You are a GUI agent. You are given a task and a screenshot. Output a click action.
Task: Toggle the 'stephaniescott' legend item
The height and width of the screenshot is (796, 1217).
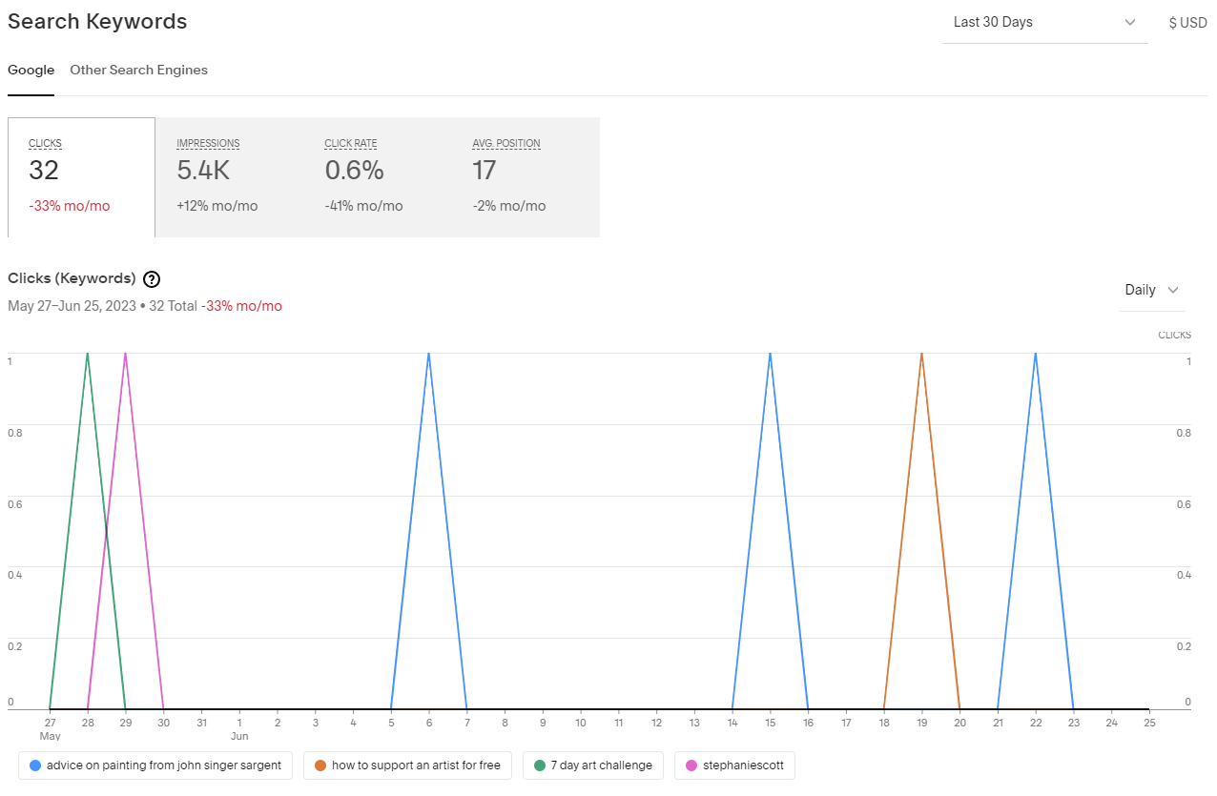tap(734, 765)
